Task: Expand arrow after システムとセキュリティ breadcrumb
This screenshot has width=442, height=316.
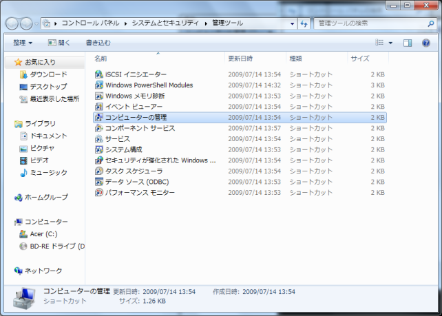Action: click(x=206, y=23)
